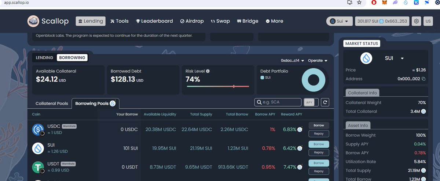Image resolution: width=440 pixels, height=181 pixels.
Task: Open the blue K extension icon
Action: pos(417,3)
